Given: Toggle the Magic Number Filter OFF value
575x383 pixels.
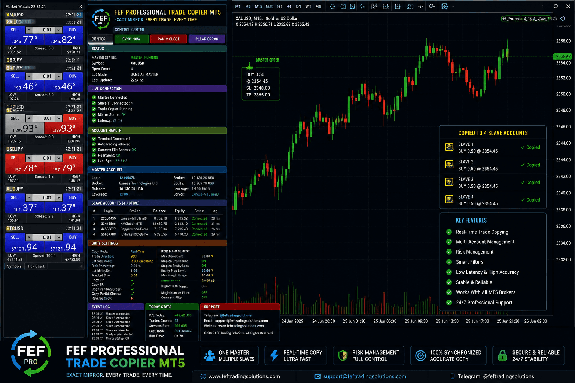Looking at the screenshot, I should pos(204,293).
